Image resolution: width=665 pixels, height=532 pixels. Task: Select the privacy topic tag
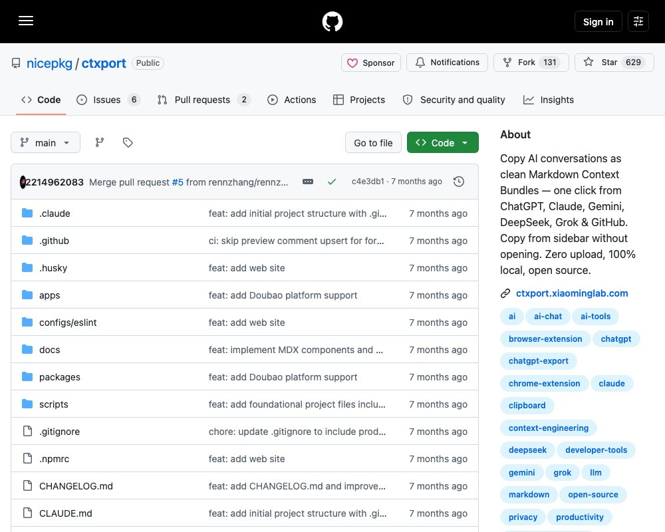[523, 517]
